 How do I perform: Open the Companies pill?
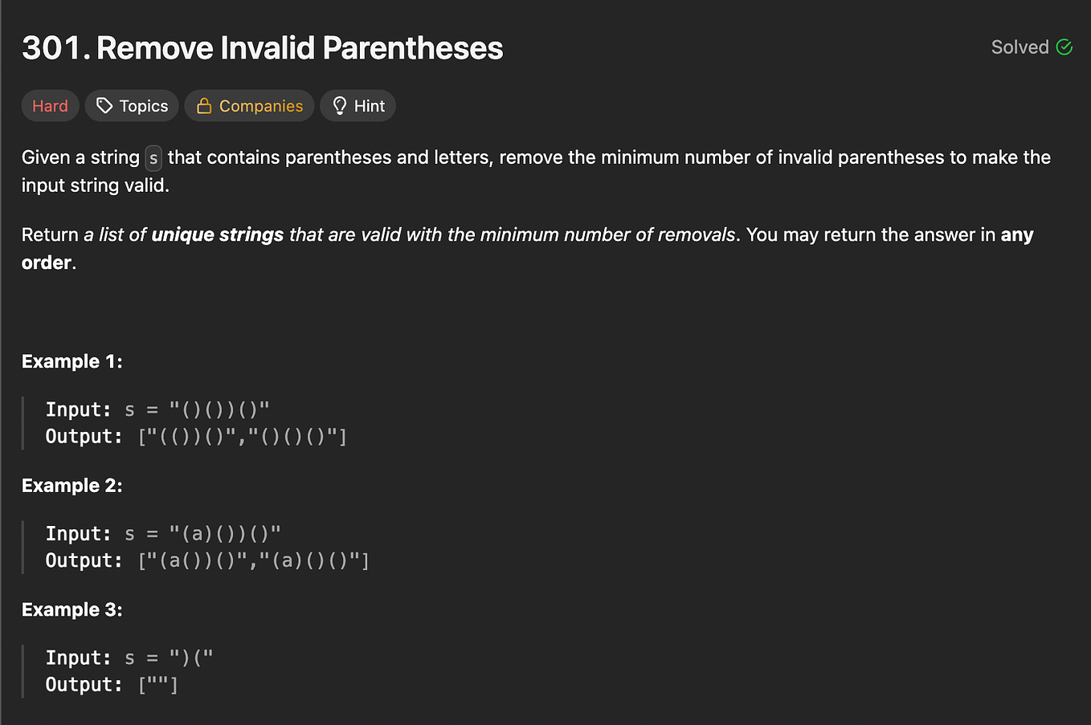249,106
